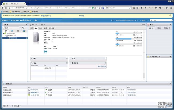Collapse 10.92.10.133 vCenter tree node
174x110 pixels.
pyautogui.click(x=3, y=34)
